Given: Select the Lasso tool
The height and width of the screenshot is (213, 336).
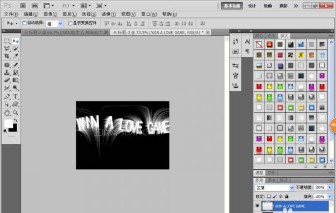Looking at the screenshot, I should [x=7, y=49].
